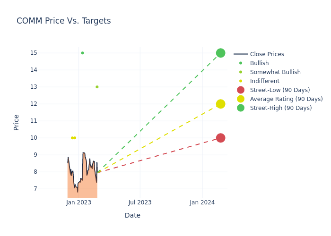Screen dimensions: 331x236
Task: Click the Date x-axis title
Action: [x=132, y=215]
